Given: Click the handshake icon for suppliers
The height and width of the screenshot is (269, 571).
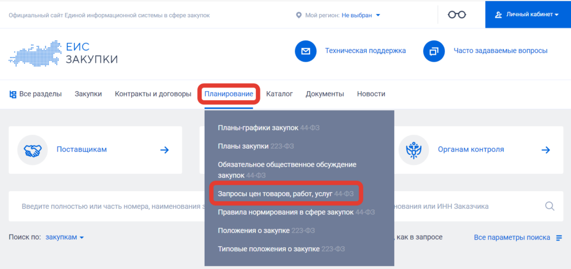Looking at the screenshot, I should (x=32, y=150).
